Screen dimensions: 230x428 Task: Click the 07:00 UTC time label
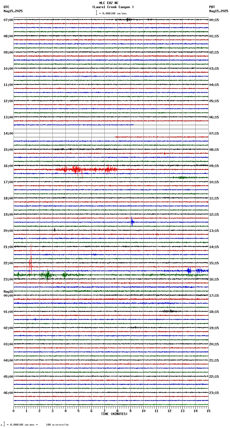tap(8, 20)
